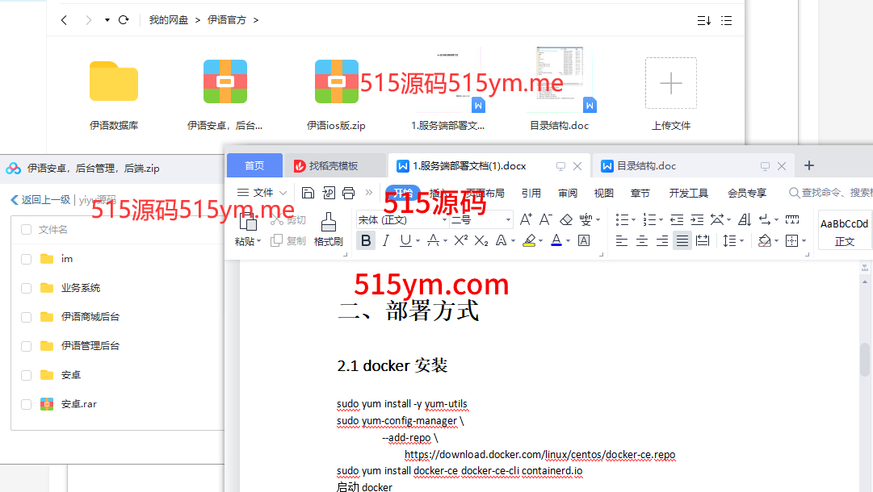Click the Bold formatting icon
The image size is (873, 492).
click(366, 240)
